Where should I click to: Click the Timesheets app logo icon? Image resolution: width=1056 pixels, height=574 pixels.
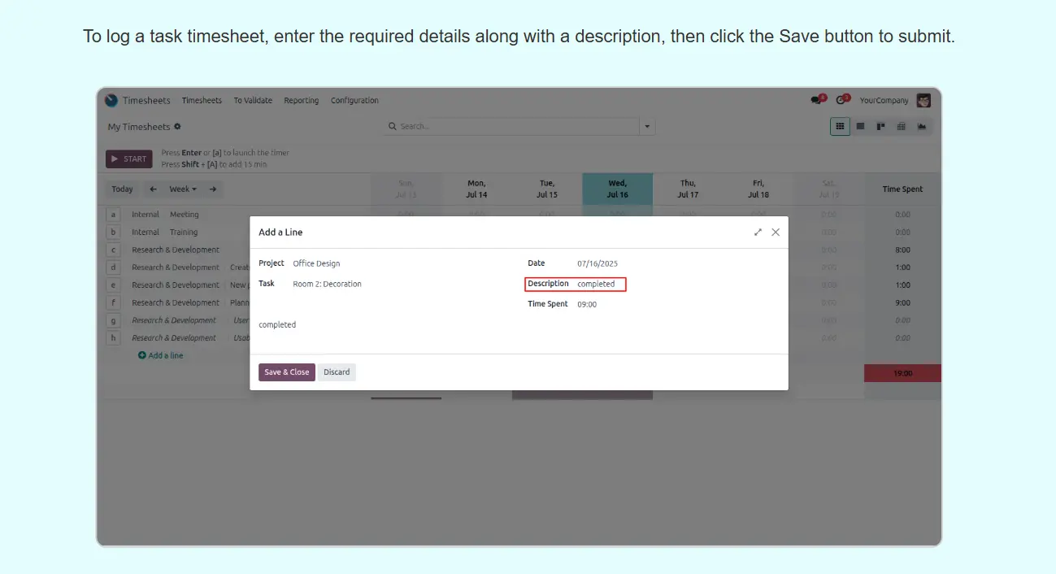click(x=111, y=101)
